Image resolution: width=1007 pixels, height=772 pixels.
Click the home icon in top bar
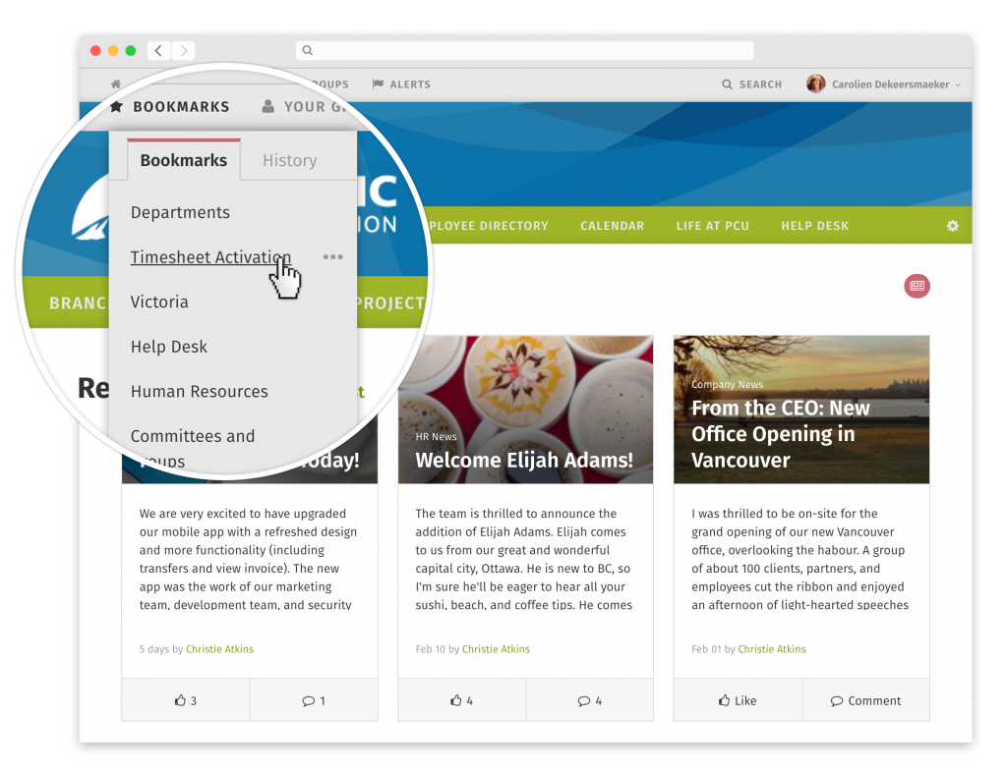coord(116,84)
